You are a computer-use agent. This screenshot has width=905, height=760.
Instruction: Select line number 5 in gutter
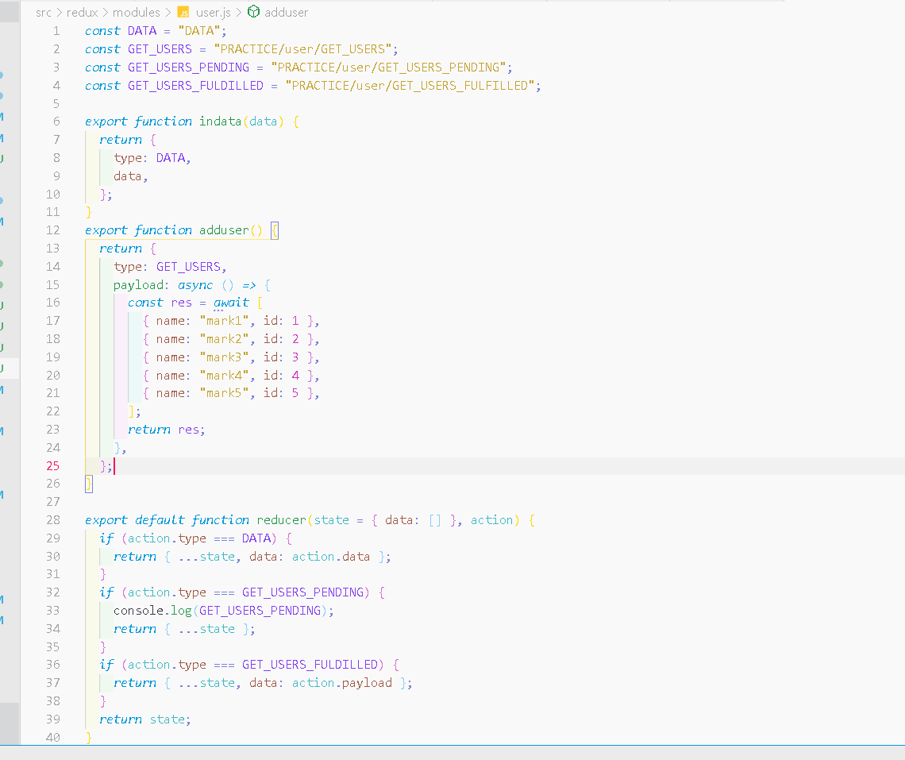[56, 104]
